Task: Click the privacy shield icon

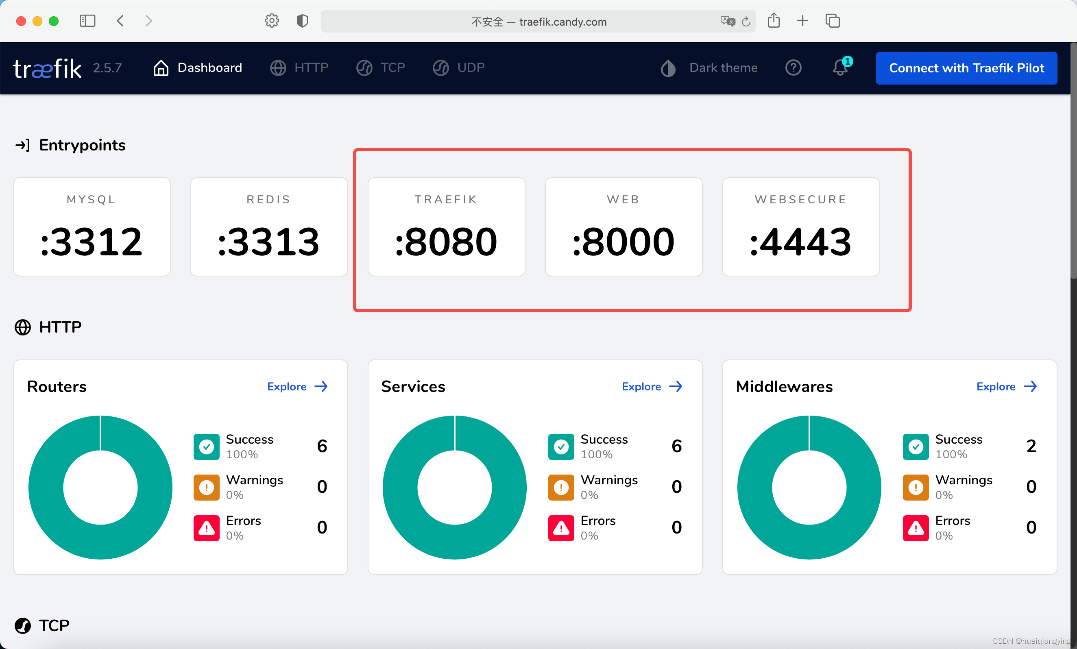Action: coord(302,21)
